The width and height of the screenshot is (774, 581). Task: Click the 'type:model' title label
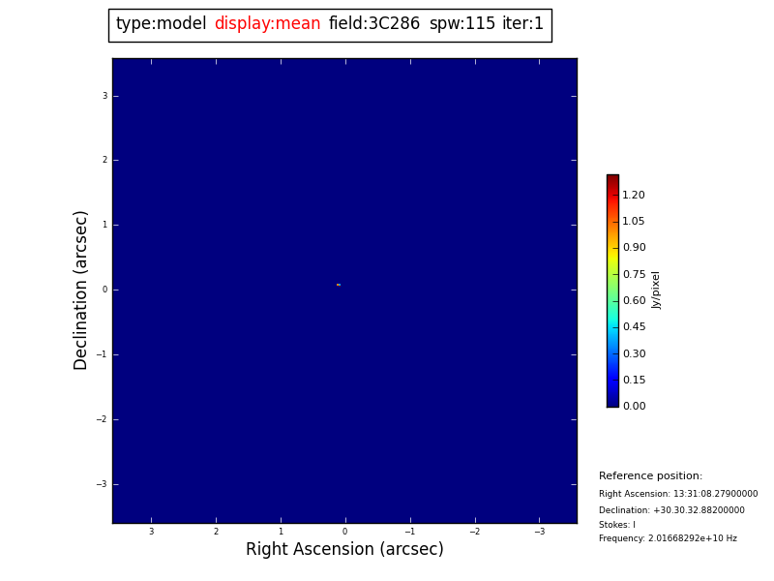(161, 24)
